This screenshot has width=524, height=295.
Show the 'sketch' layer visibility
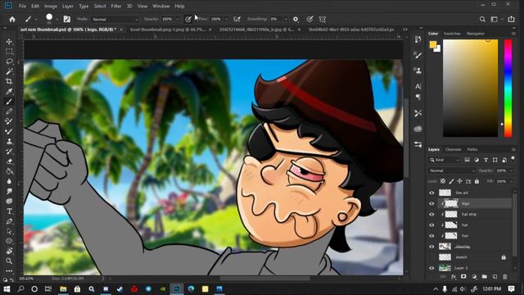pos(431,257)
